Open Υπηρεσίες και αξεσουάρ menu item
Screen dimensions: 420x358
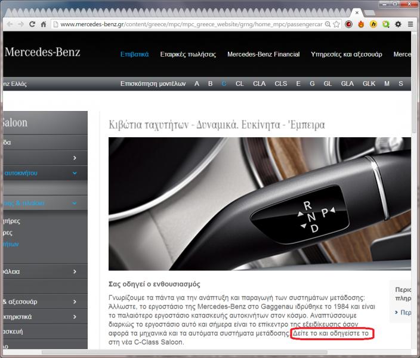[x=347, y=54]
